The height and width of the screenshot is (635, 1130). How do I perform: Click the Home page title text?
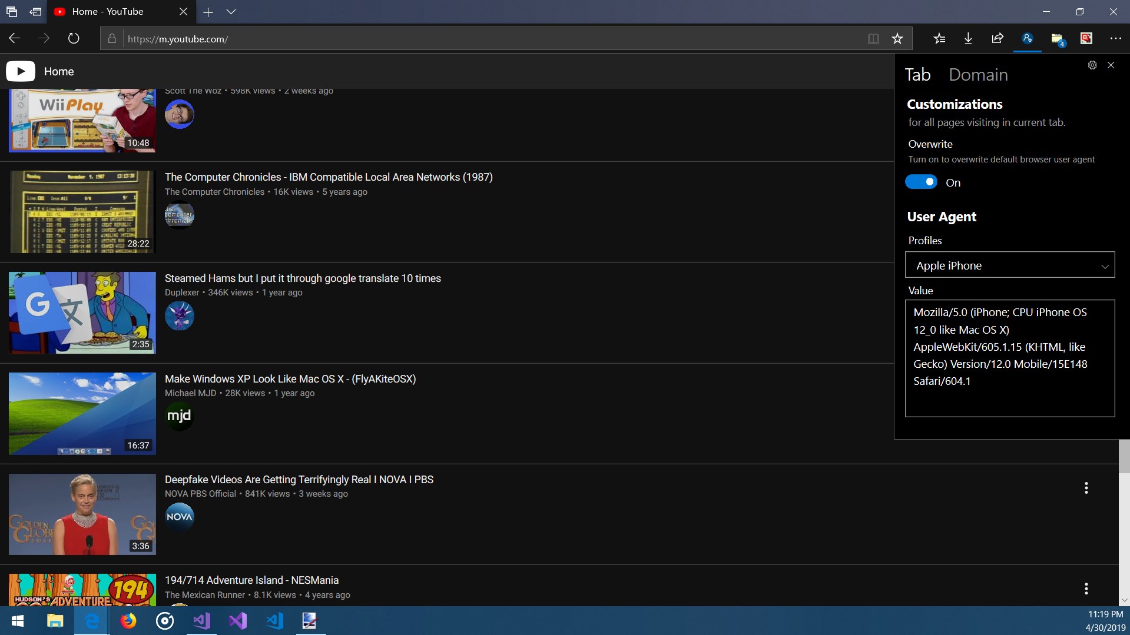pyautogui.click(x=59, y=72)
